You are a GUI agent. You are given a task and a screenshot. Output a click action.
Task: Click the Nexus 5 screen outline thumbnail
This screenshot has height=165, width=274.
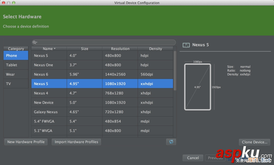(198, 87)
